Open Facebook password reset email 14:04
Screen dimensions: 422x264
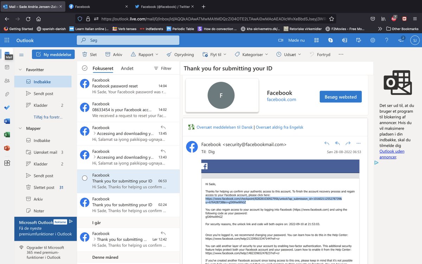click(128, 86)
